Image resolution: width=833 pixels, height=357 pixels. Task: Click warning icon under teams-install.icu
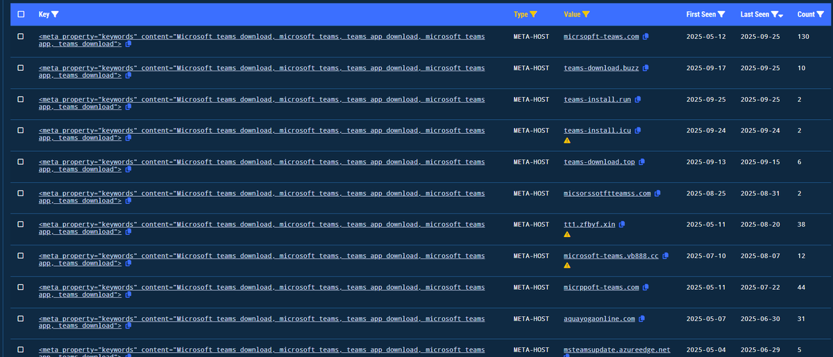pos(567,140)
